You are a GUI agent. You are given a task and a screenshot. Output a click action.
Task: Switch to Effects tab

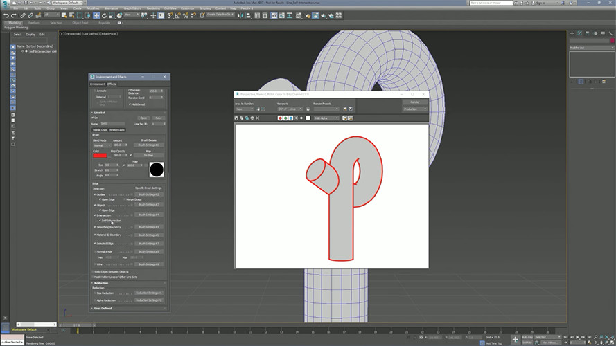click(112, 84)
